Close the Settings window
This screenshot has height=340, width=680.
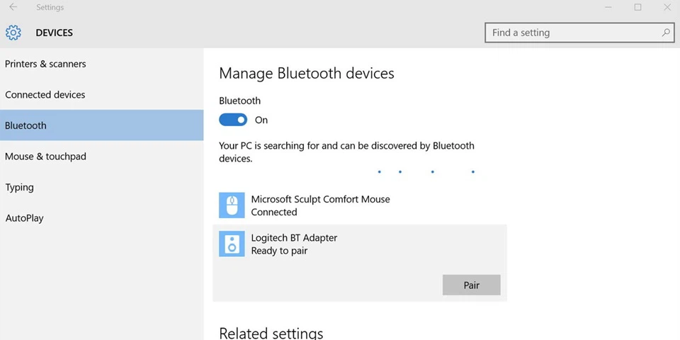coord(667,7)
